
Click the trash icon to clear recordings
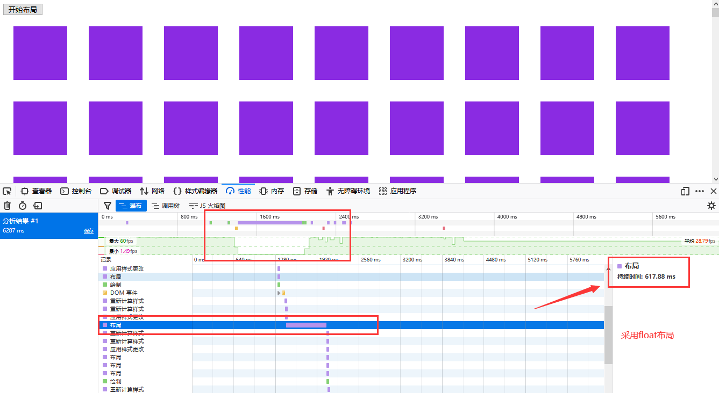point(8,206)
